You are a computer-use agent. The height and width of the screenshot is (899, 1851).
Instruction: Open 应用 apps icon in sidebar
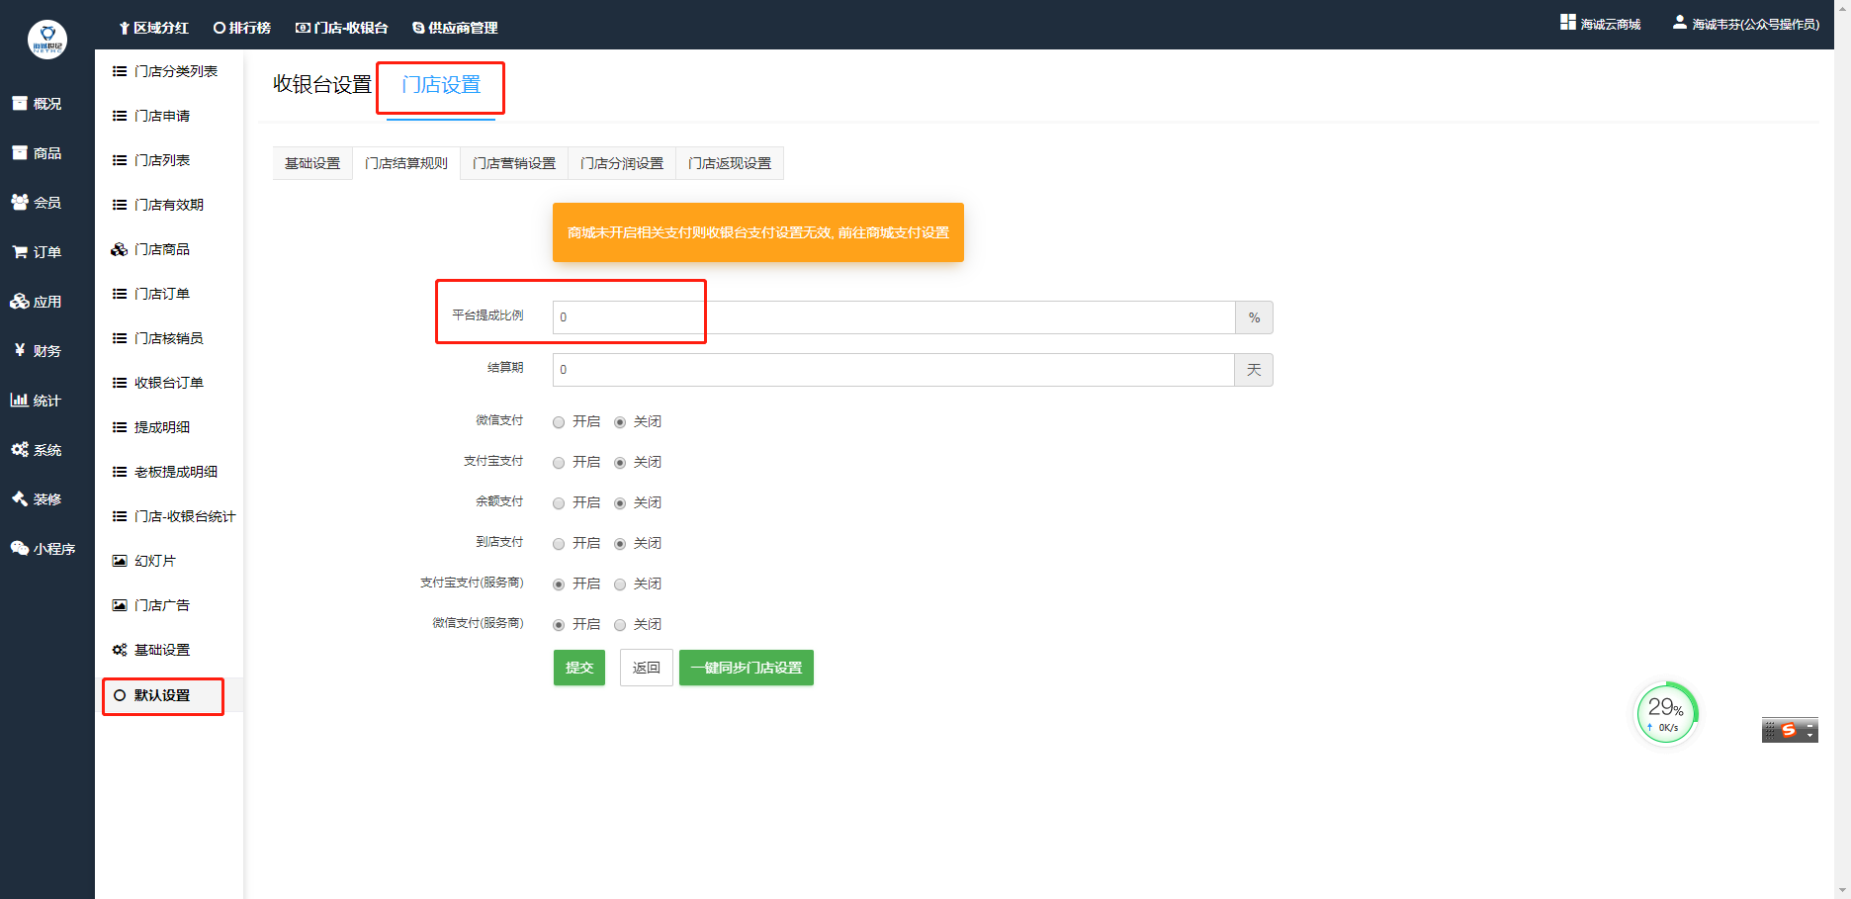(19, 301)
